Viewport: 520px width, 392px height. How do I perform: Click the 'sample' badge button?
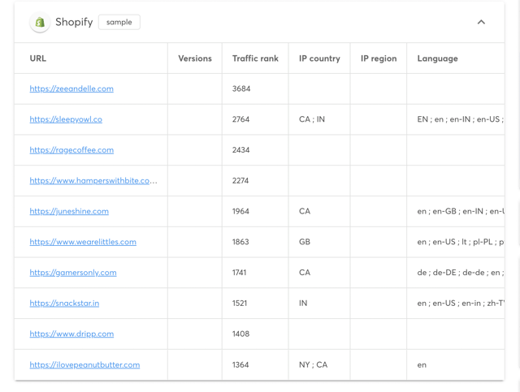point(119,22)
